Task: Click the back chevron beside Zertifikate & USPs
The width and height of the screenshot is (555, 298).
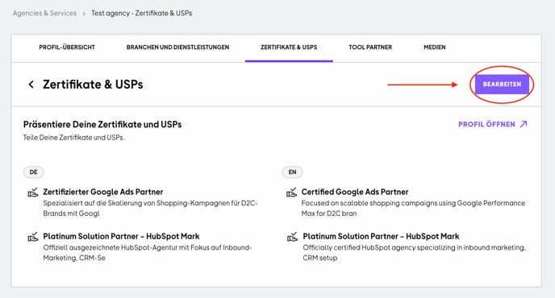Action: pos(31,85)
